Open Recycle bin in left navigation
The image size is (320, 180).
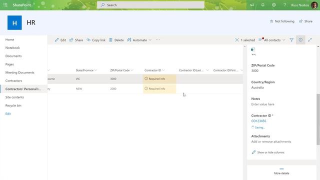[13, 105]
